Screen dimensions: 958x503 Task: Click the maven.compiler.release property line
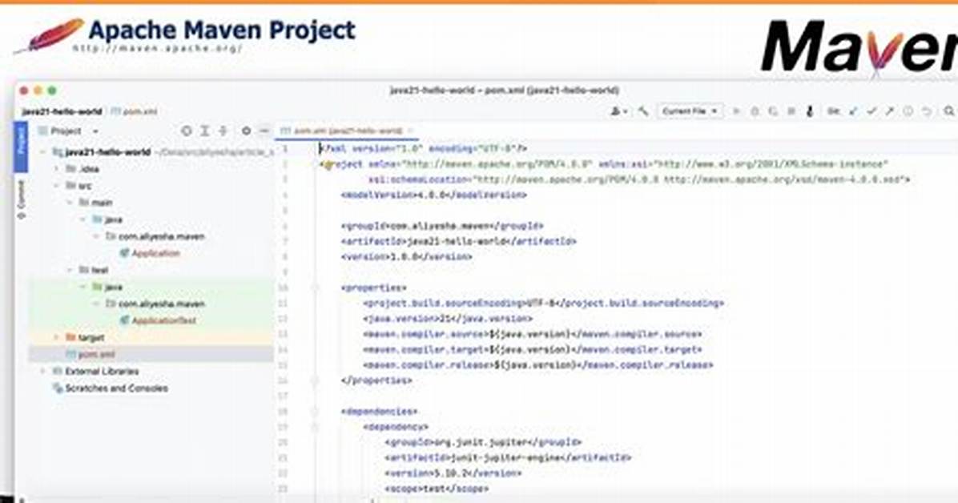537,365
